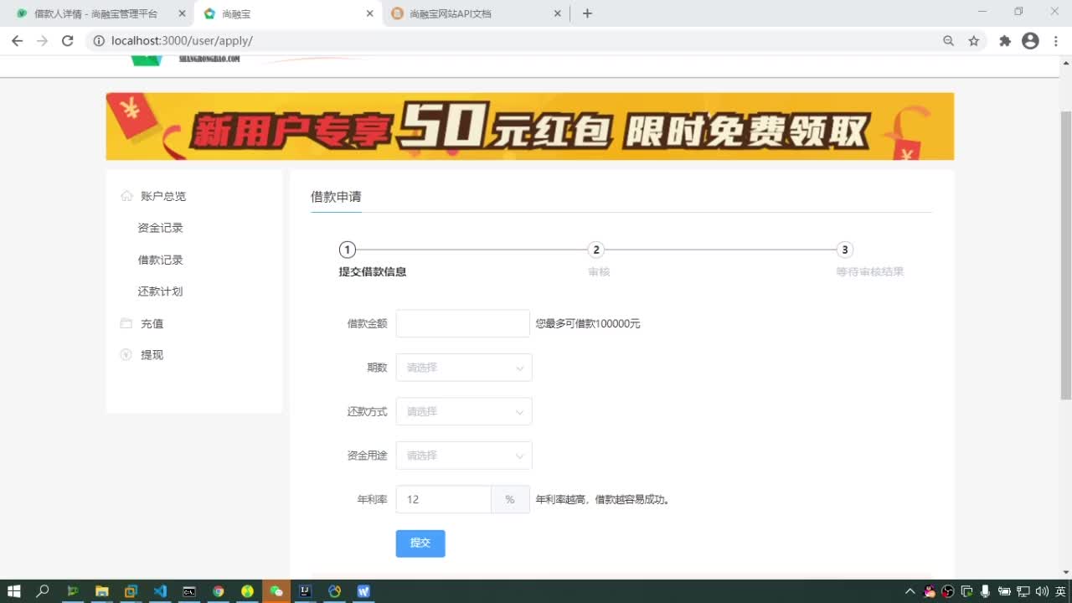This screenshot has height=603, width=1072.
Task: Open WeChat from the taskbar
Action: 276,591
